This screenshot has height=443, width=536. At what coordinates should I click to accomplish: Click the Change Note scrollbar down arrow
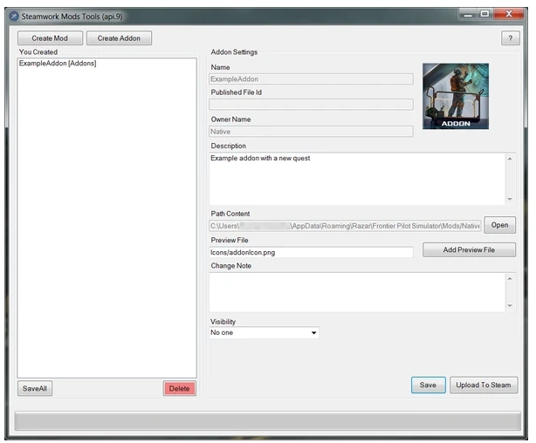[510, 305]
